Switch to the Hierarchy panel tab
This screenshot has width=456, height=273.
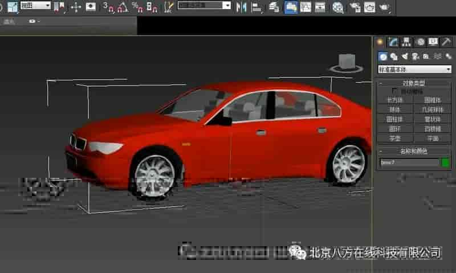pyautogui.click(x=406, y=42)
